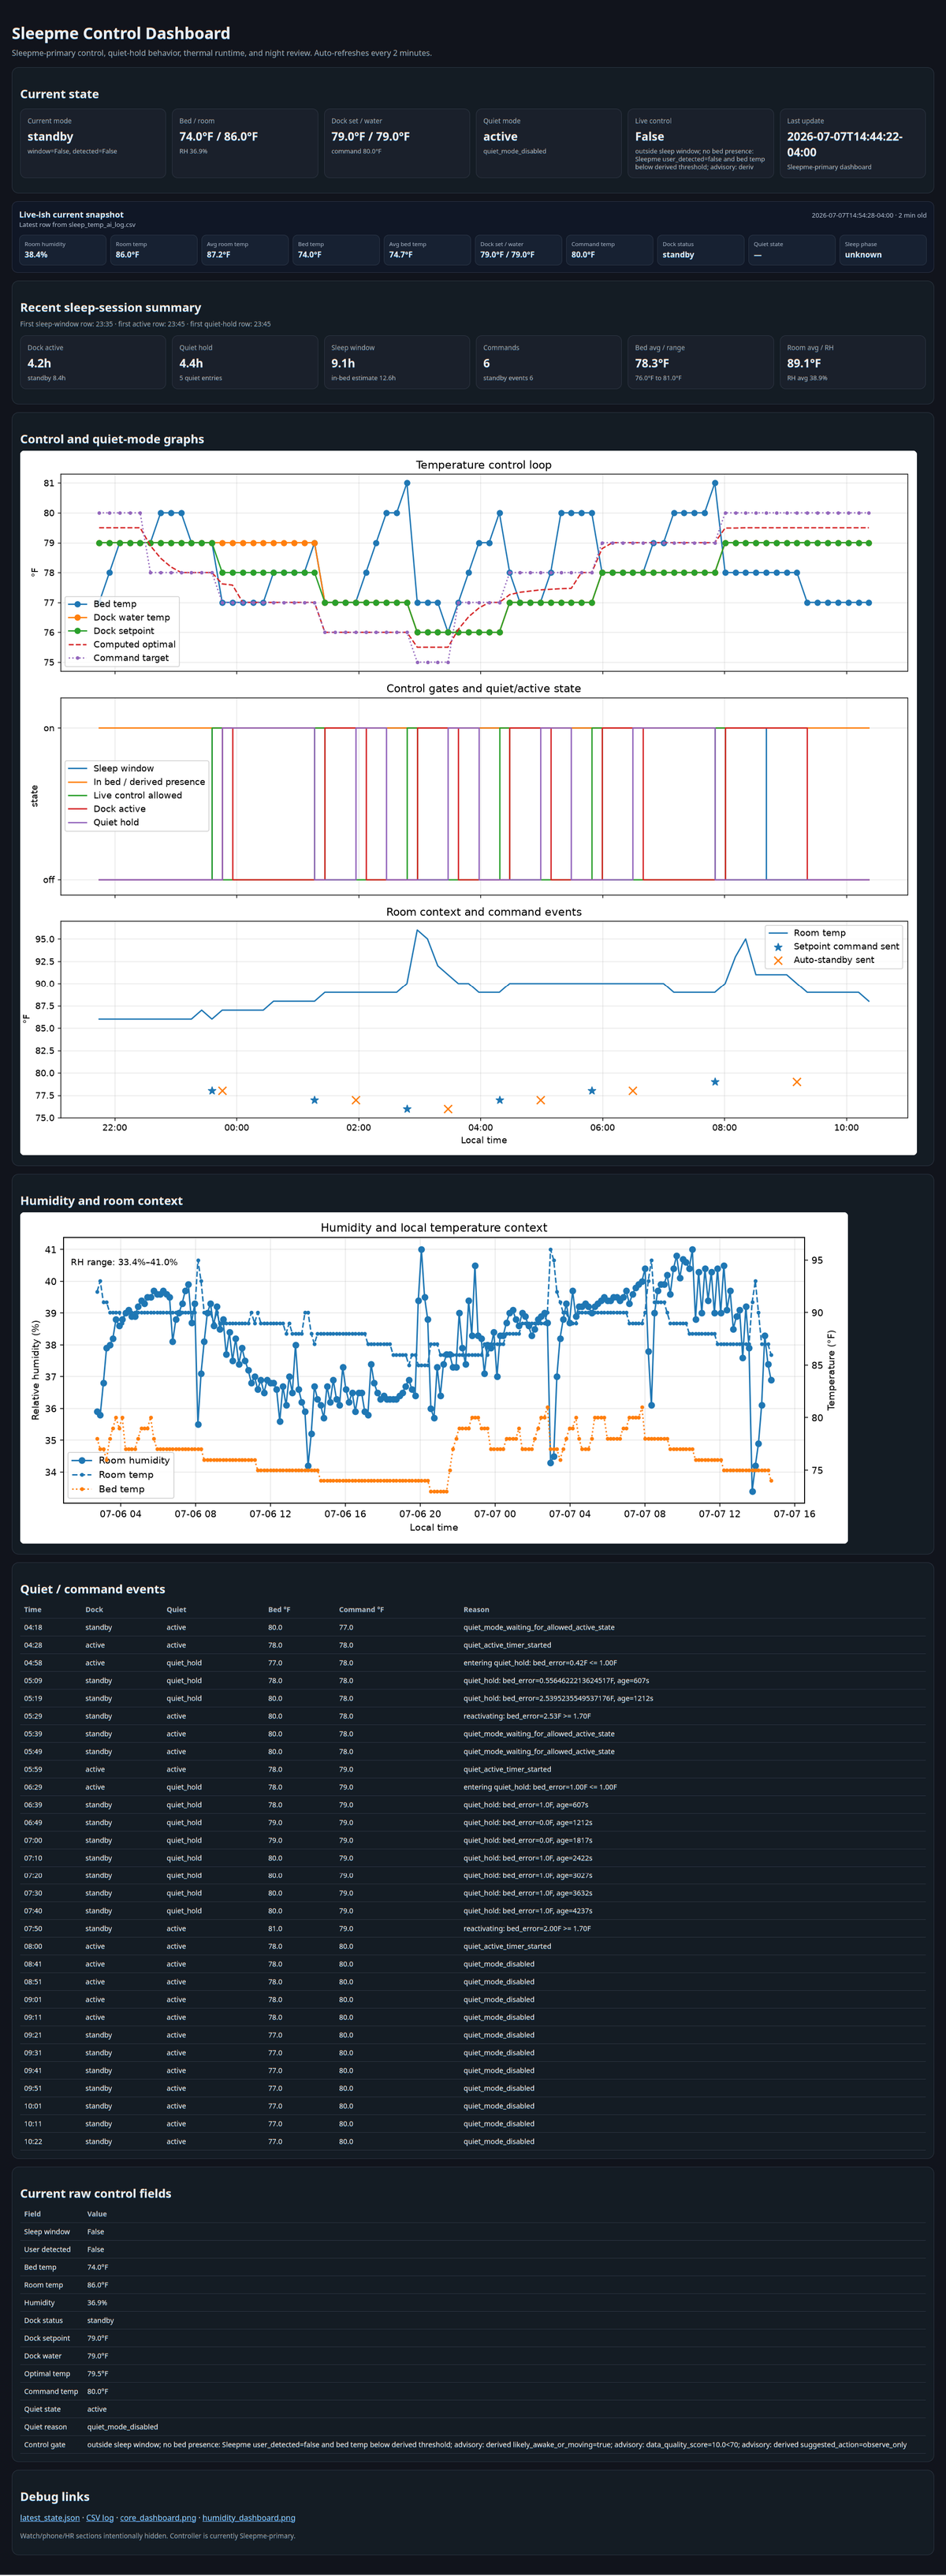
Task: Select the Bed / room 74.0°F / 86.0°F card
Action: click(x=245, y=143)
